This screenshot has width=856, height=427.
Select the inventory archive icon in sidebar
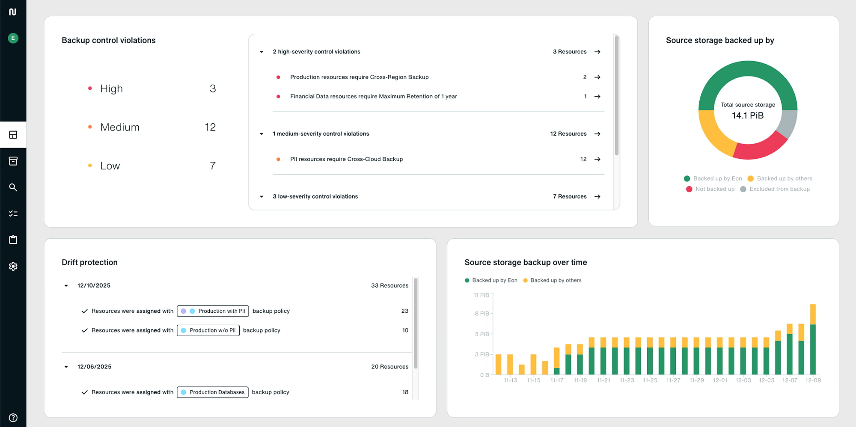[x=13, y=161]
